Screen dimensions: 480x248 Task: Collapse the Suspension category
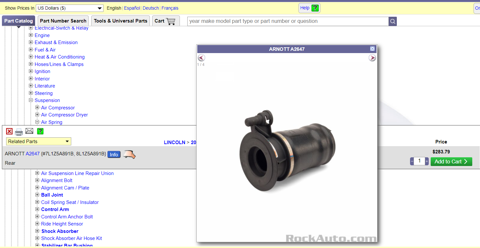(31, 100)
